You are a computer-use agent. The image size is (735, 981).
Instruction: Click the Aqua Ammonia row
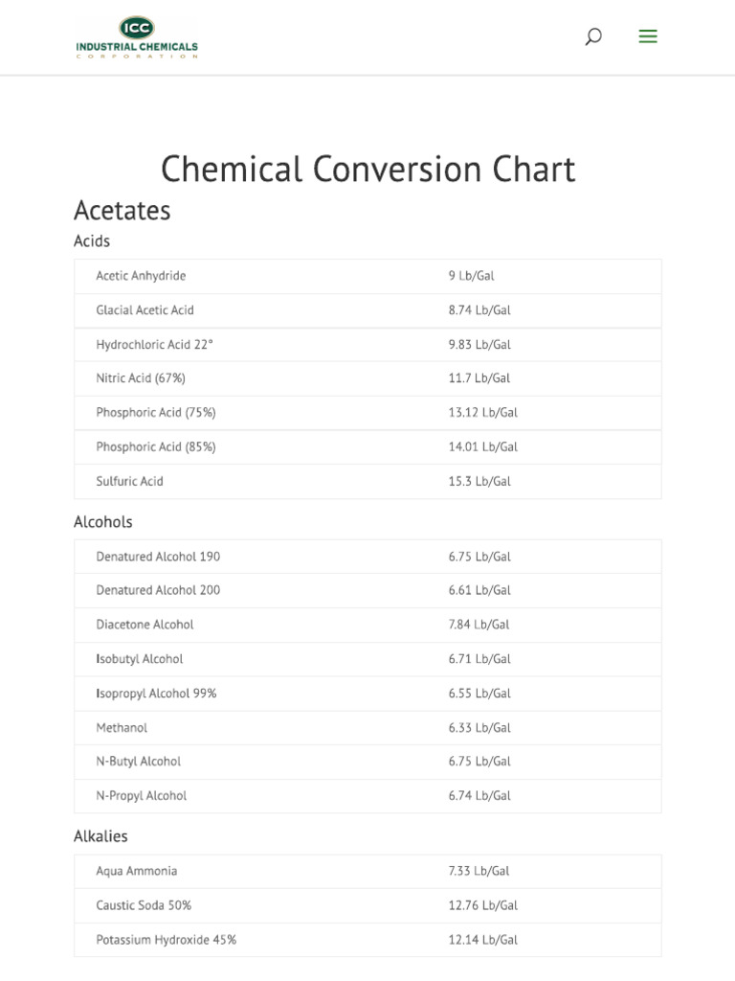pos(137,872)
